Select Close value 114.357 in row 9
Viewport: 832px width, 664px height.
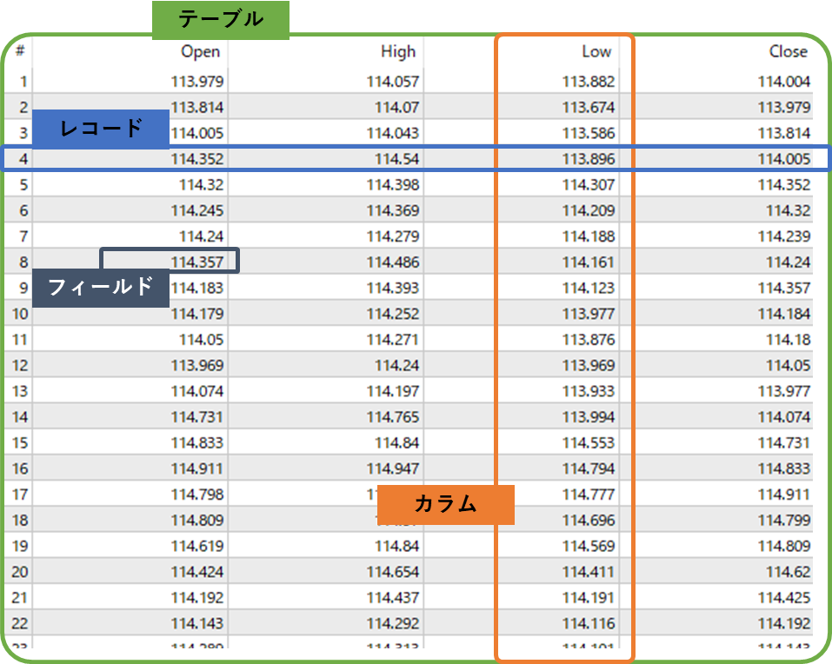point(784,288)
